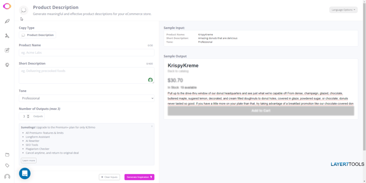The height and width of the screenshot is (183, 366).
Task: Click the app logo in the sidebar
Action: (7, 6)
